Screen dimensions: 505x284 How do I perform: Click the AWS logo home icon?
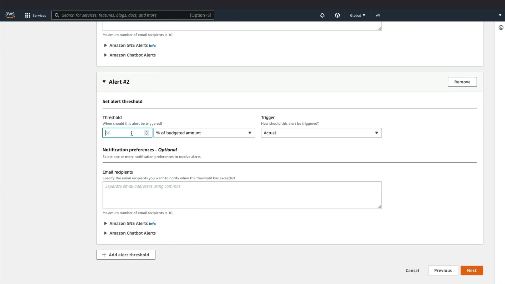[x=10, y=15]
